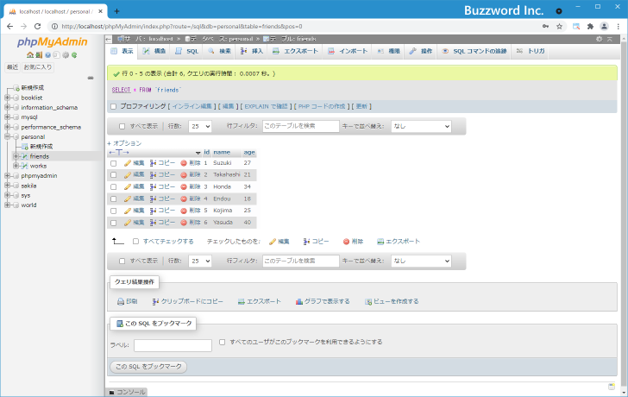Open the search (検索) tab

[x=219, y=51]
